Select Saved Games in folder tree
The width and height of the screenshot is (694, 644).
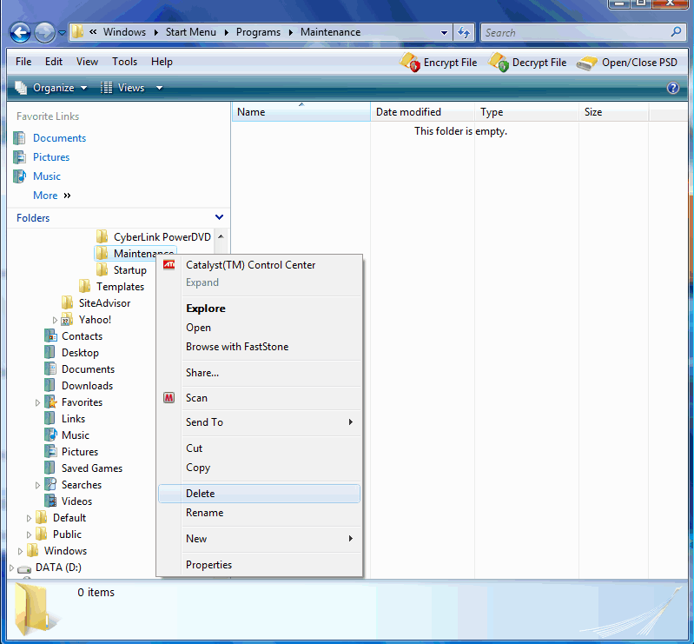(x=91, y=468)
